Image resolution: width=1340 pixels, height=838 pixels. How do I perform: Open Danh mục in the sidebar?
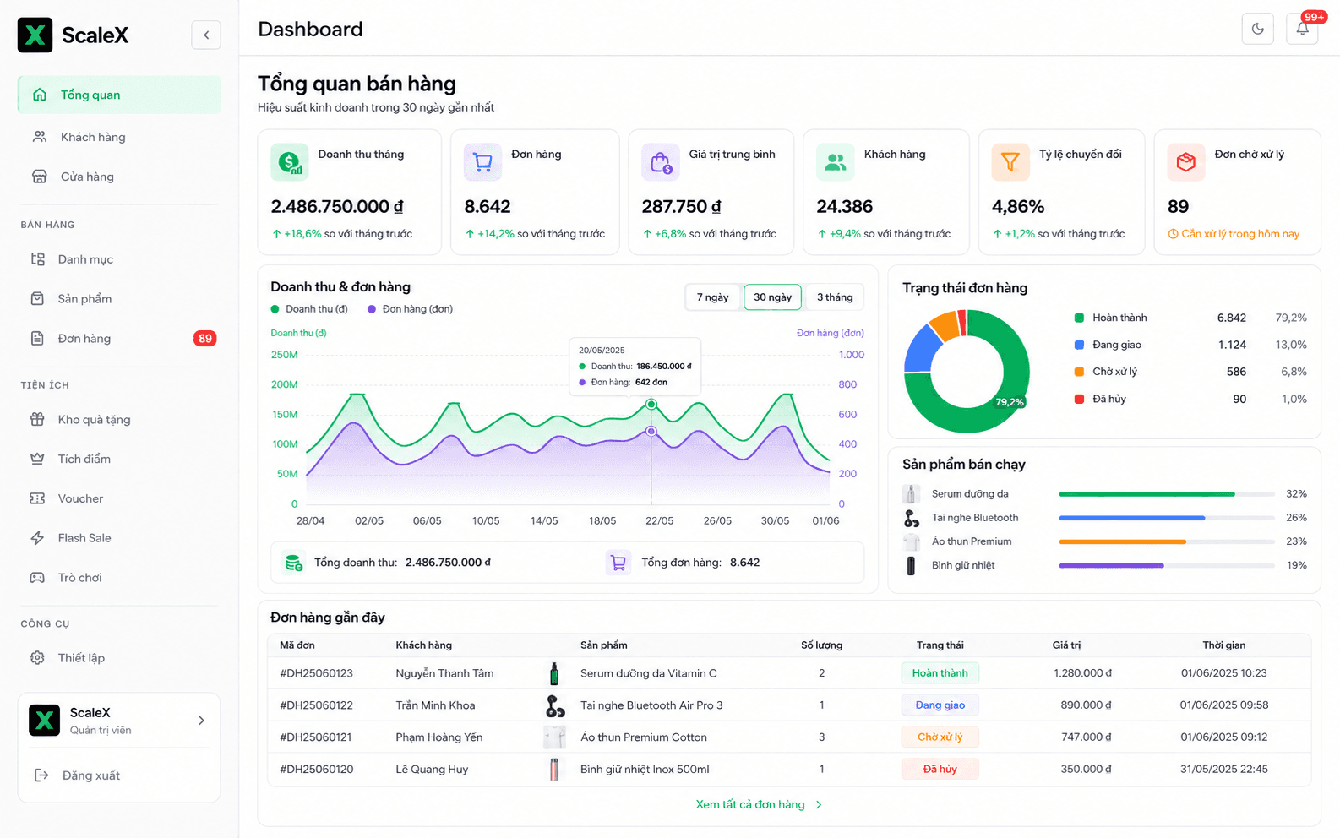(x=119, y=259)
